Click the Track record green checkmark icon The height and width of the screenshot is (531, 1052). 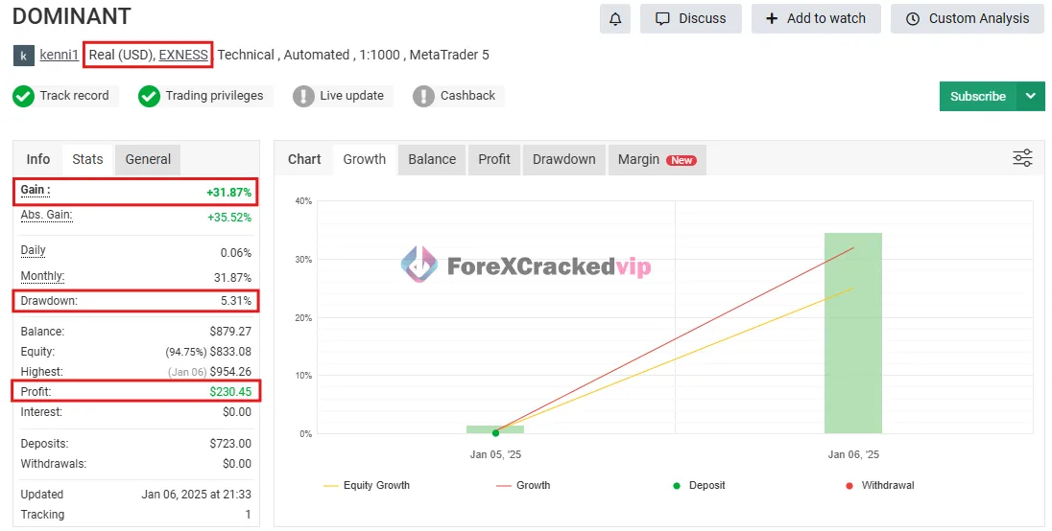pyautogui.click(x=23, y=97)
